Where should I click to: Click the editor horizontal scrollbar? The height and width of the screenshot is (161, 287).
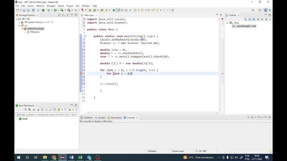tap(152, 113)
